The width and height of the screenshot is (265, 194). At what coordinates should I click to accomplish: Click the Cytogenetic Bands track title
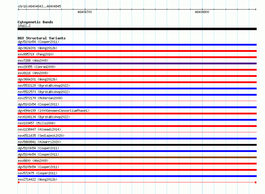point(35,22)
